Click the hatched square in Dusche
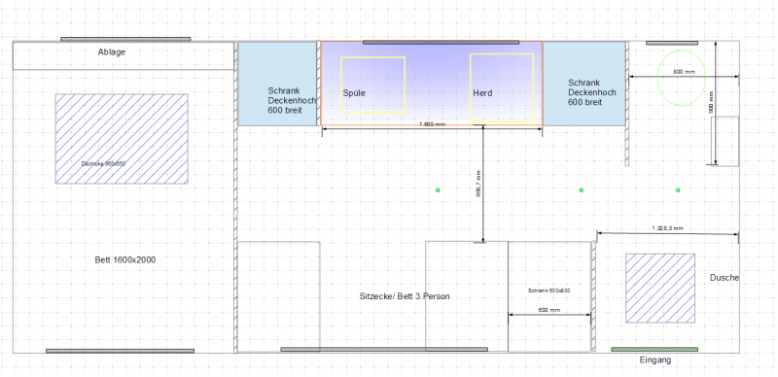The image size is (778, 377). [660, 289]
